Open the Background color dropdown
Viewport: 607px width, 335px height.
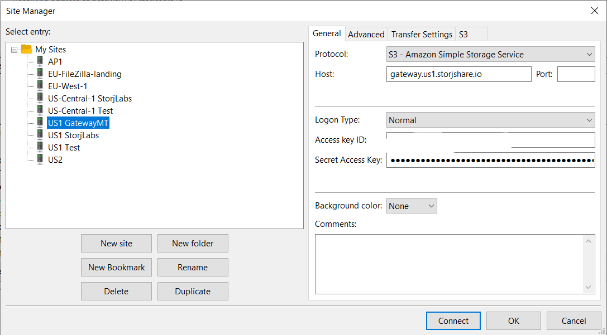[x=412, y=206]
